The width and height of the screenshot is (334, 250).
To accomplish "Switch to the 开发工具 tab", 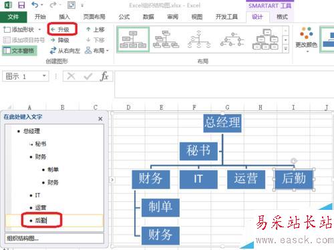I will click(x=226, y=17).
